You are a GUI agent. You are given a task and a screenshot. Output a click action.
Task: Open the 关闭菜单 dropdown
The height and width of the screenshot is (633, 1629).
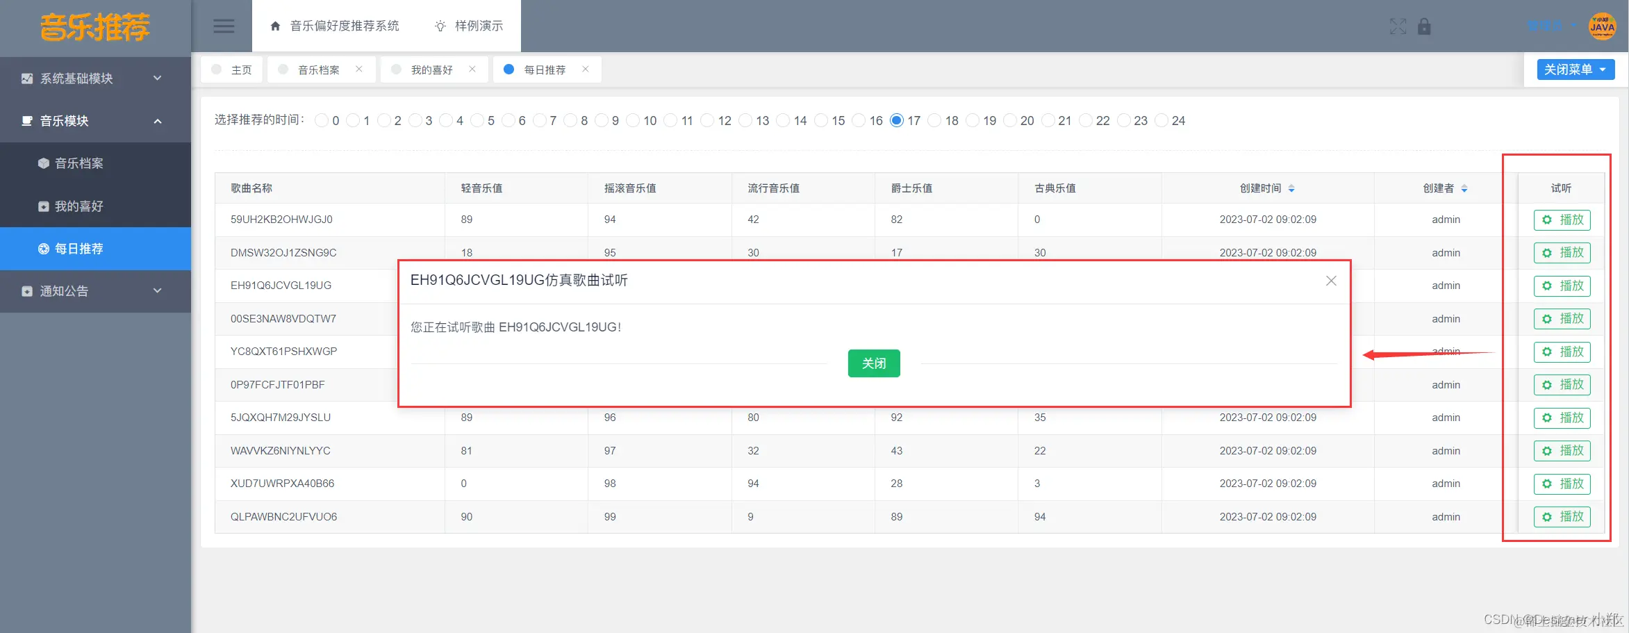pos(1576,69)
